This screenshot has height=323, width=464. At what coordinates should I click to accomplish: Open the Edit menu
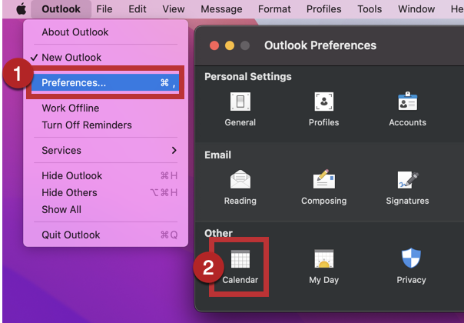[138, 9]
